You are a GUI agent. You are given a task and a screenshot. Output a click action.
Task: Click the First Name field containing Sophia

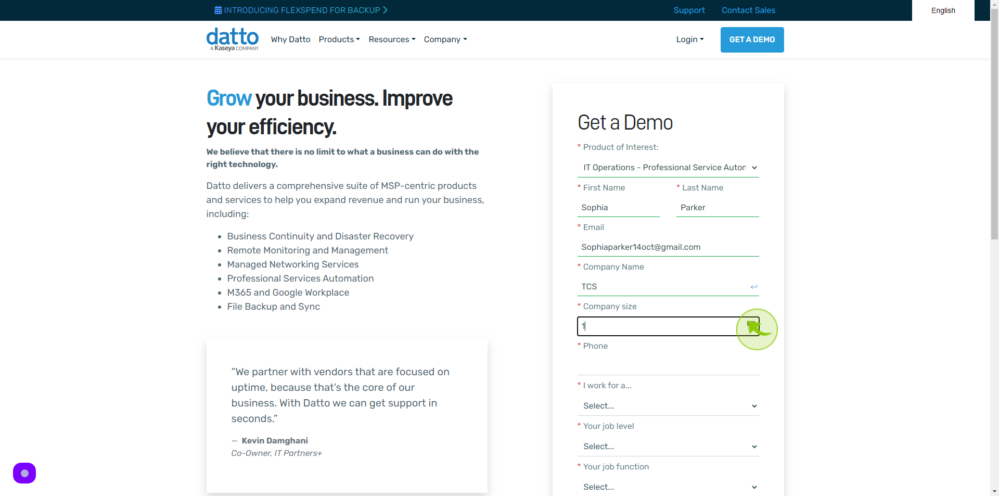[619, 208]
